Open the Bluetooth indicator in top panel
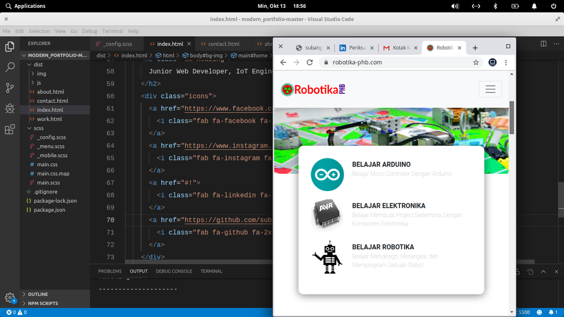Viewport: 564px width, 317px height. click(x=495, y=6)
